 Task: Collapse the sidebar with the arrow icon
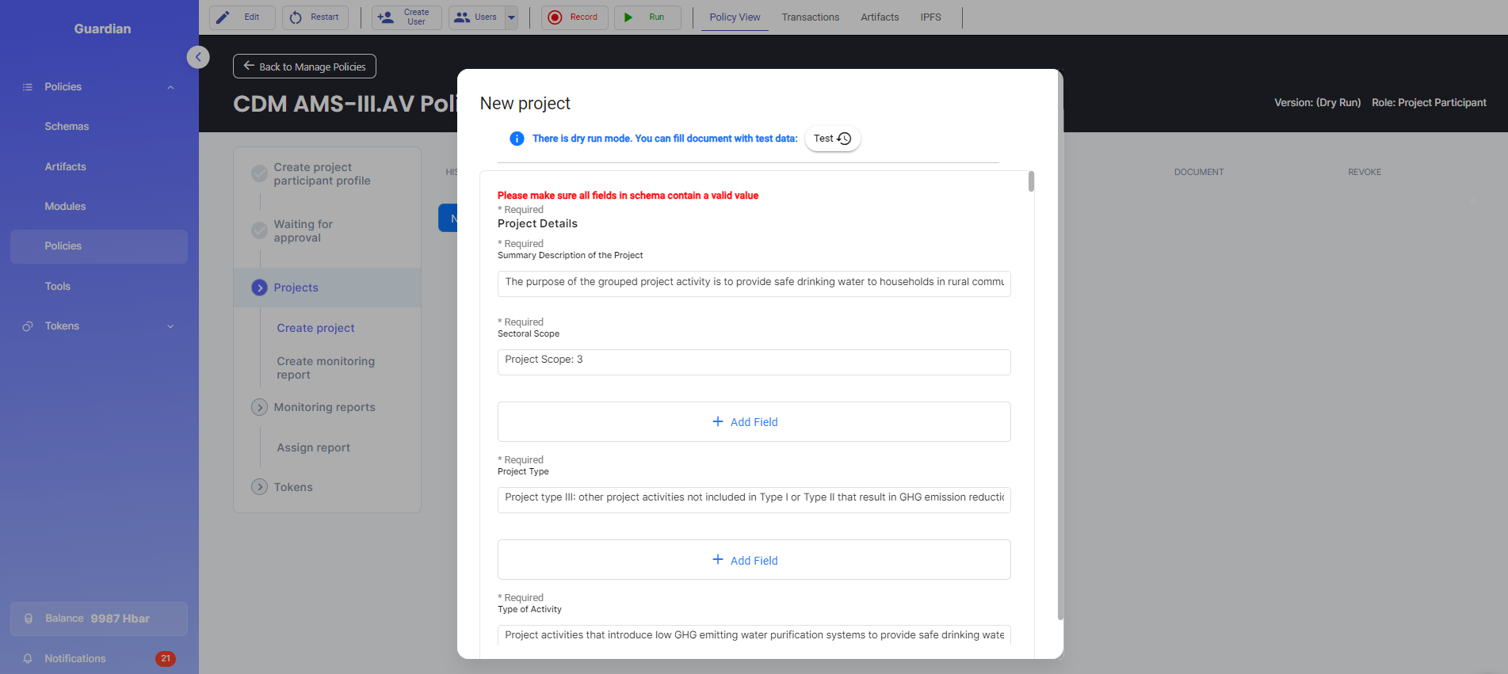(x=198, y=57)
